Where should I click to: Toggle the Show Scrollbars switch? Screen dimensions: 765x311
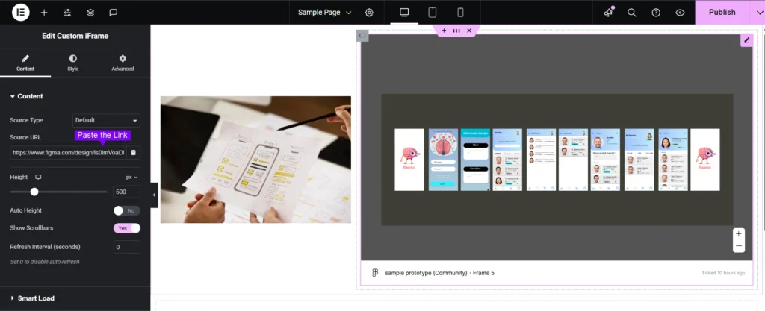coord(127,228)
